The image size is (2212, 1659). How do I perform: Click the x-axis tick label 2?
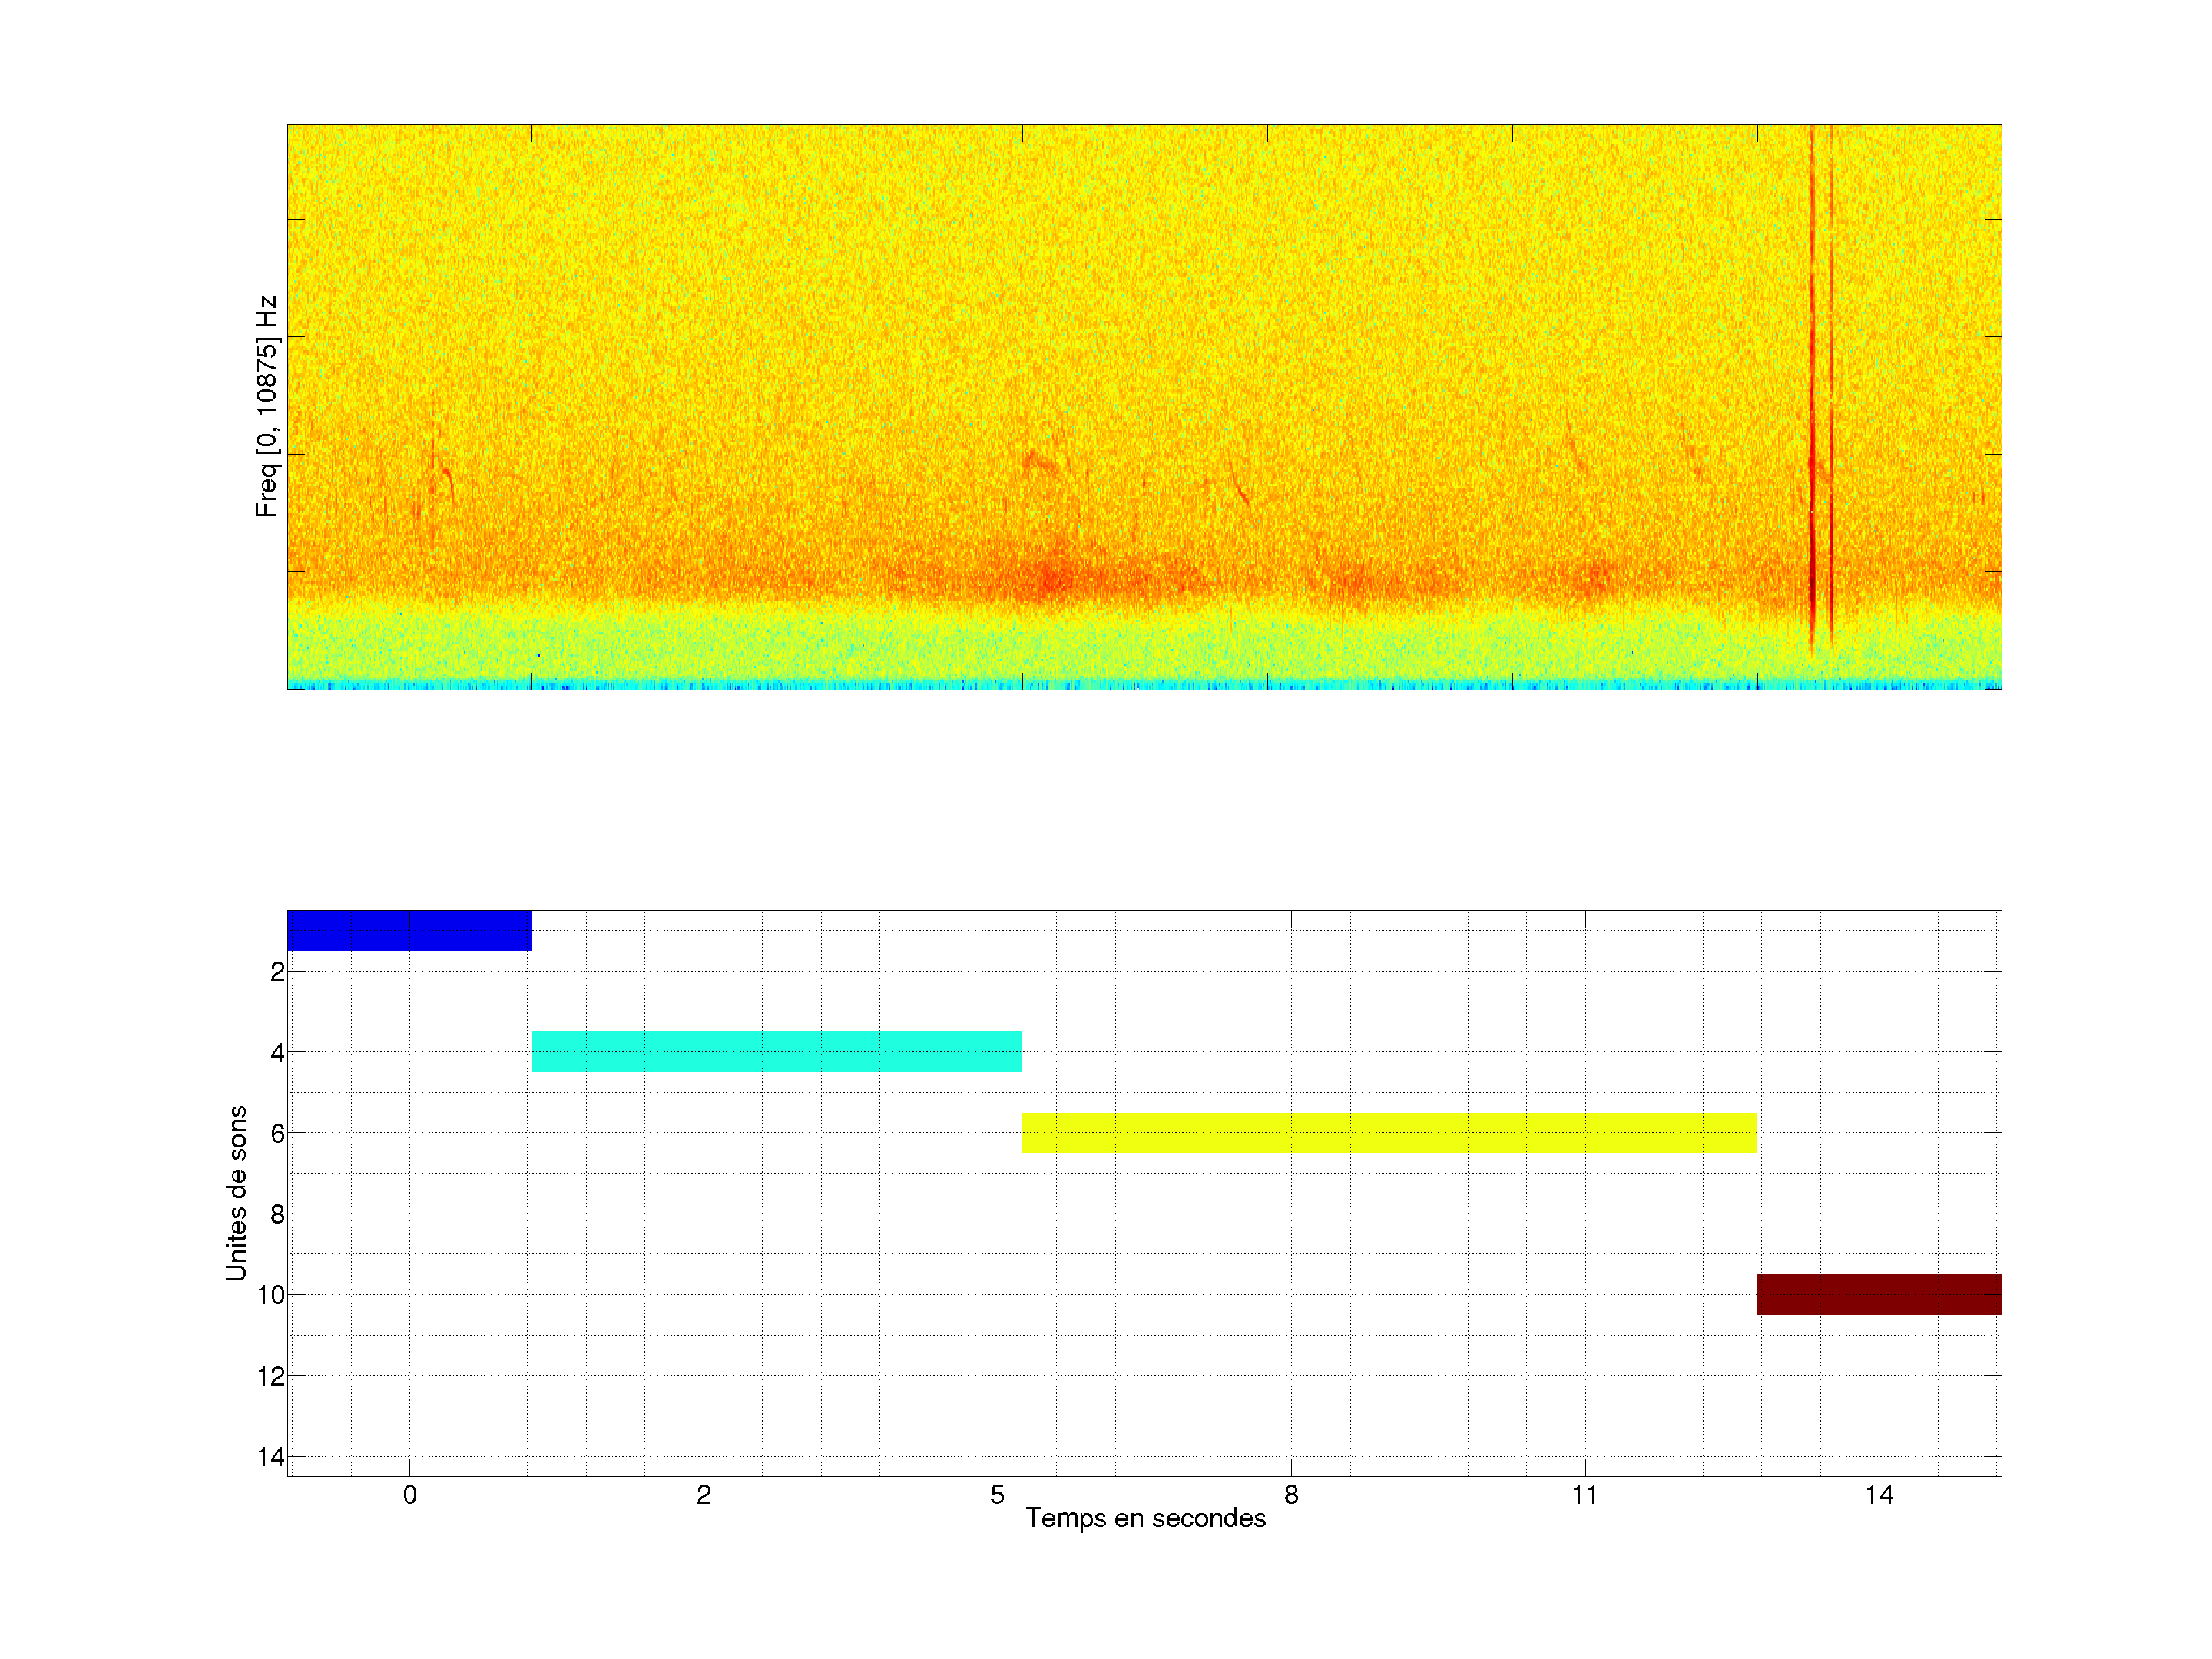[x=703, y=1495]
